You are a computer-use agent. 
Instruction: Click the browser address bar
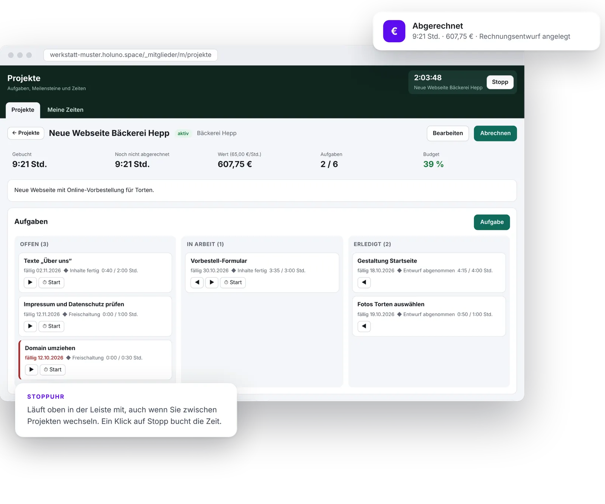130,55
